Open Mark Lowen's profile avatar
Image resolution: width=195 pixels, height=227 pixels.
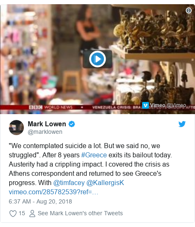[x=16, y=128]
